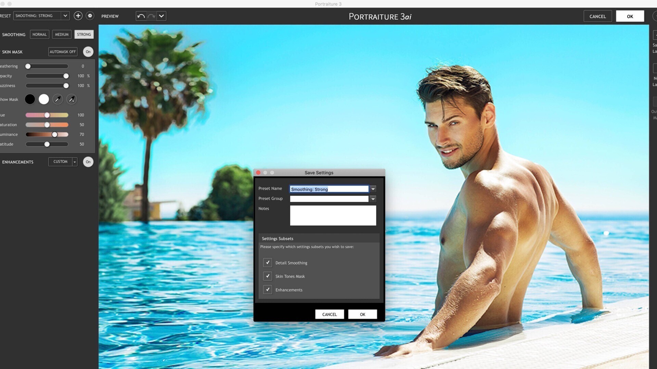Select the skin color eyedropper tool

tap(58, 99)
